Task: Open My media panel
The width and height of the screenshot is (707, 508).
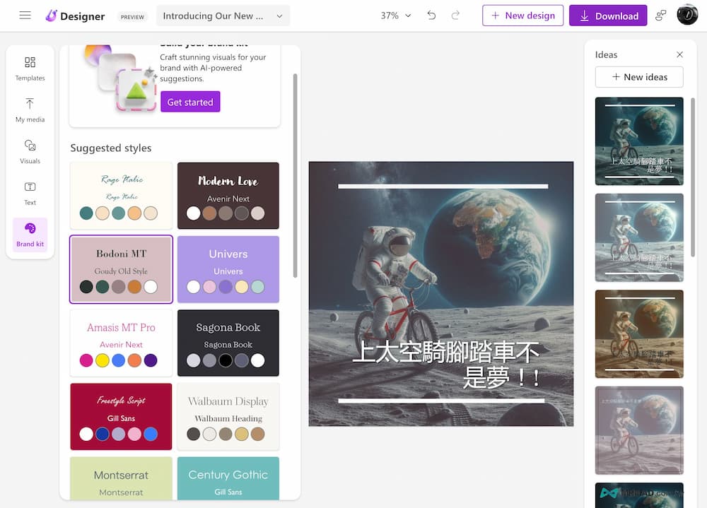Action: pyautogui.click(x=30, y=110)
